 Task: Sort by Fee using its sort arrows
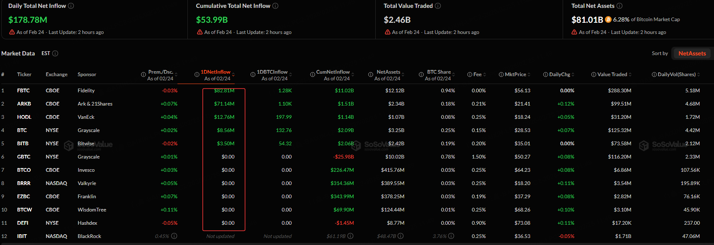click(485, 74)
